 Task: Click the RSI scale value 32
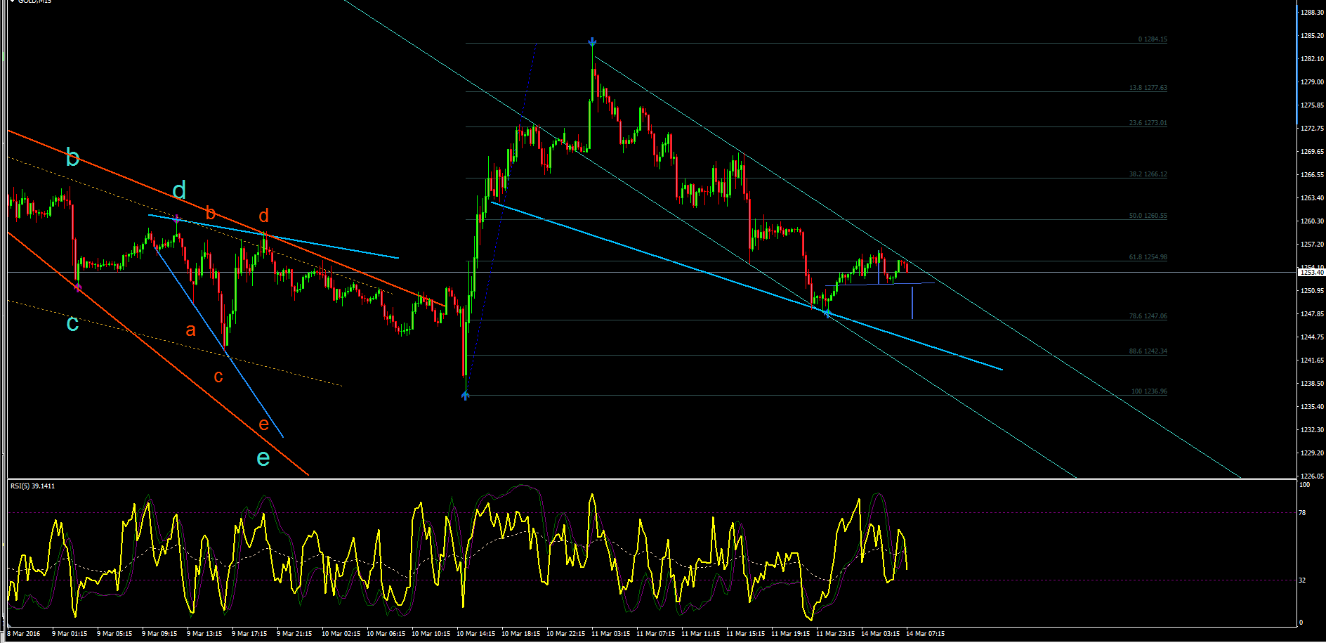[1302, 580]
